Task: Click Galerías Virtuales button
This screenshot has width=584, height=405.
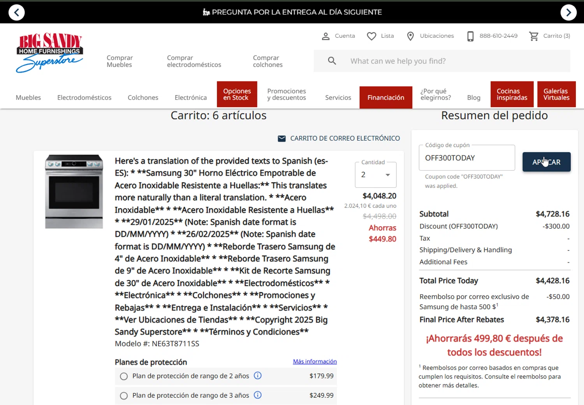Action: pyautogui.click(x=556, y=94)
